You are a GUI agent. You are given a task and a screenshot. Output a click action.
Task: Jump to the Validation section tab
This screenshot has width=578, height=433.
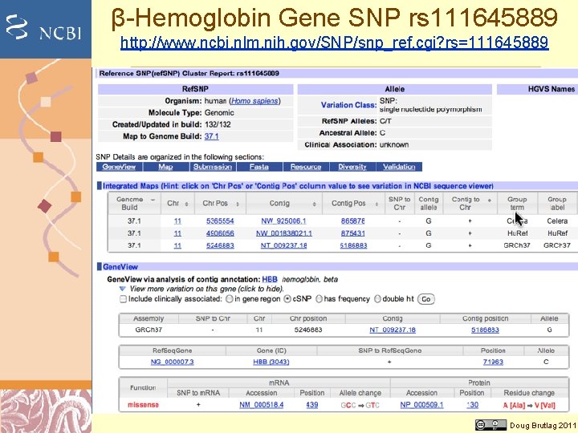[399, 167]
